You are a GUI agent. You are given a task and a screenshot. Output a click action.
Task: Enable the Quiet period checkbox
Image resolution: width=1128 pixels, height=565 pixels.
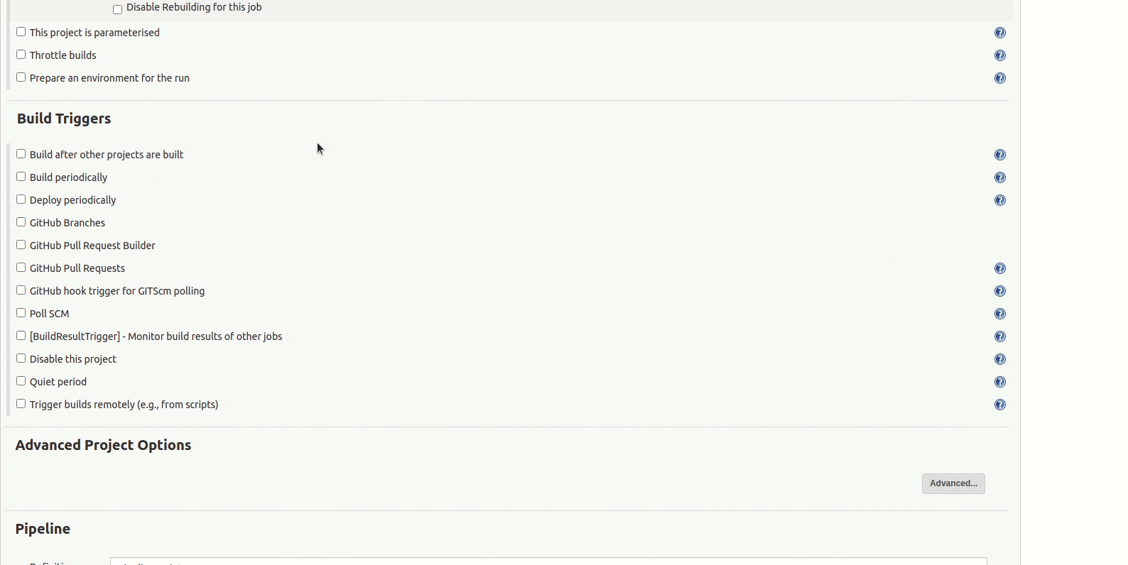pyautogui.click(x=21, y=381)
